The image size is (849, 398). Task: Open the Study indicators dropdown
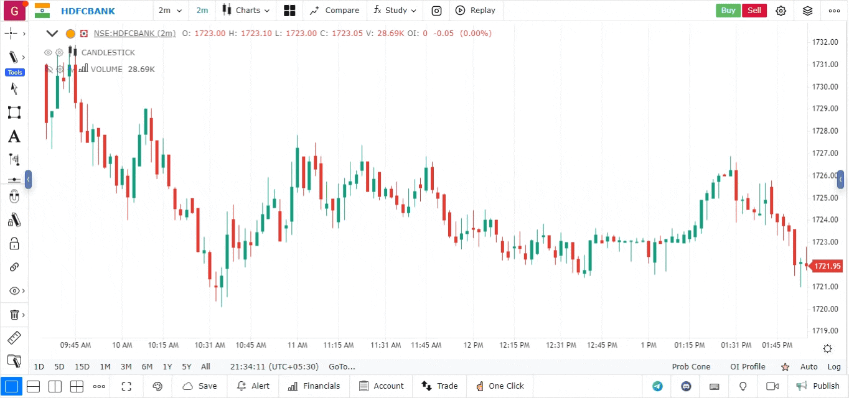point(395,11)
